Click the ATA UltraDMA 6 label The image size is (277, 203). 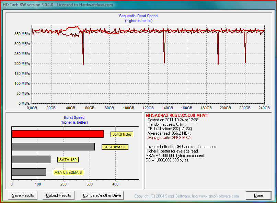(x=68, y=172)
